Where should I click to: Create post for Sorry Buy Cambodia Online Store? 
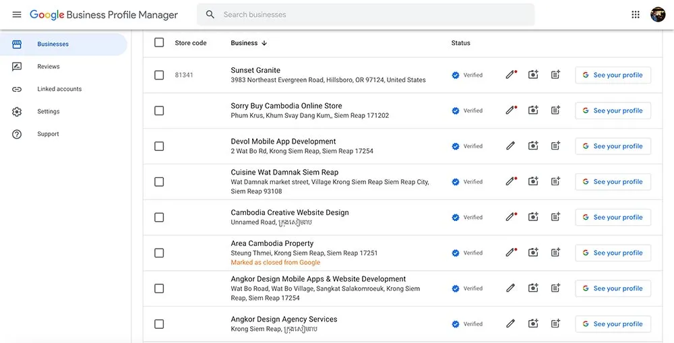coord(555,111)
